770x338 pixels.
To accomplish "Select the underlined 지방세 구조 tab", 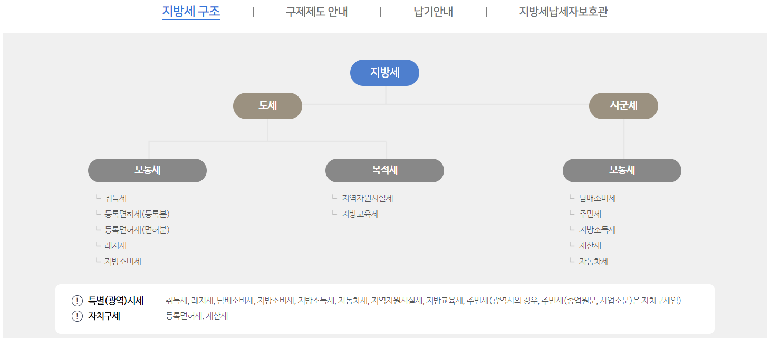I will click(x=190, y=12).
